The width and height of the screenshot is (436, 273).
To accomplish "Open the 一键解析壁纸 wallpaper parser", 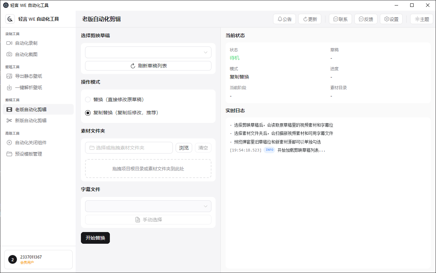I will (x=29, y=87).
